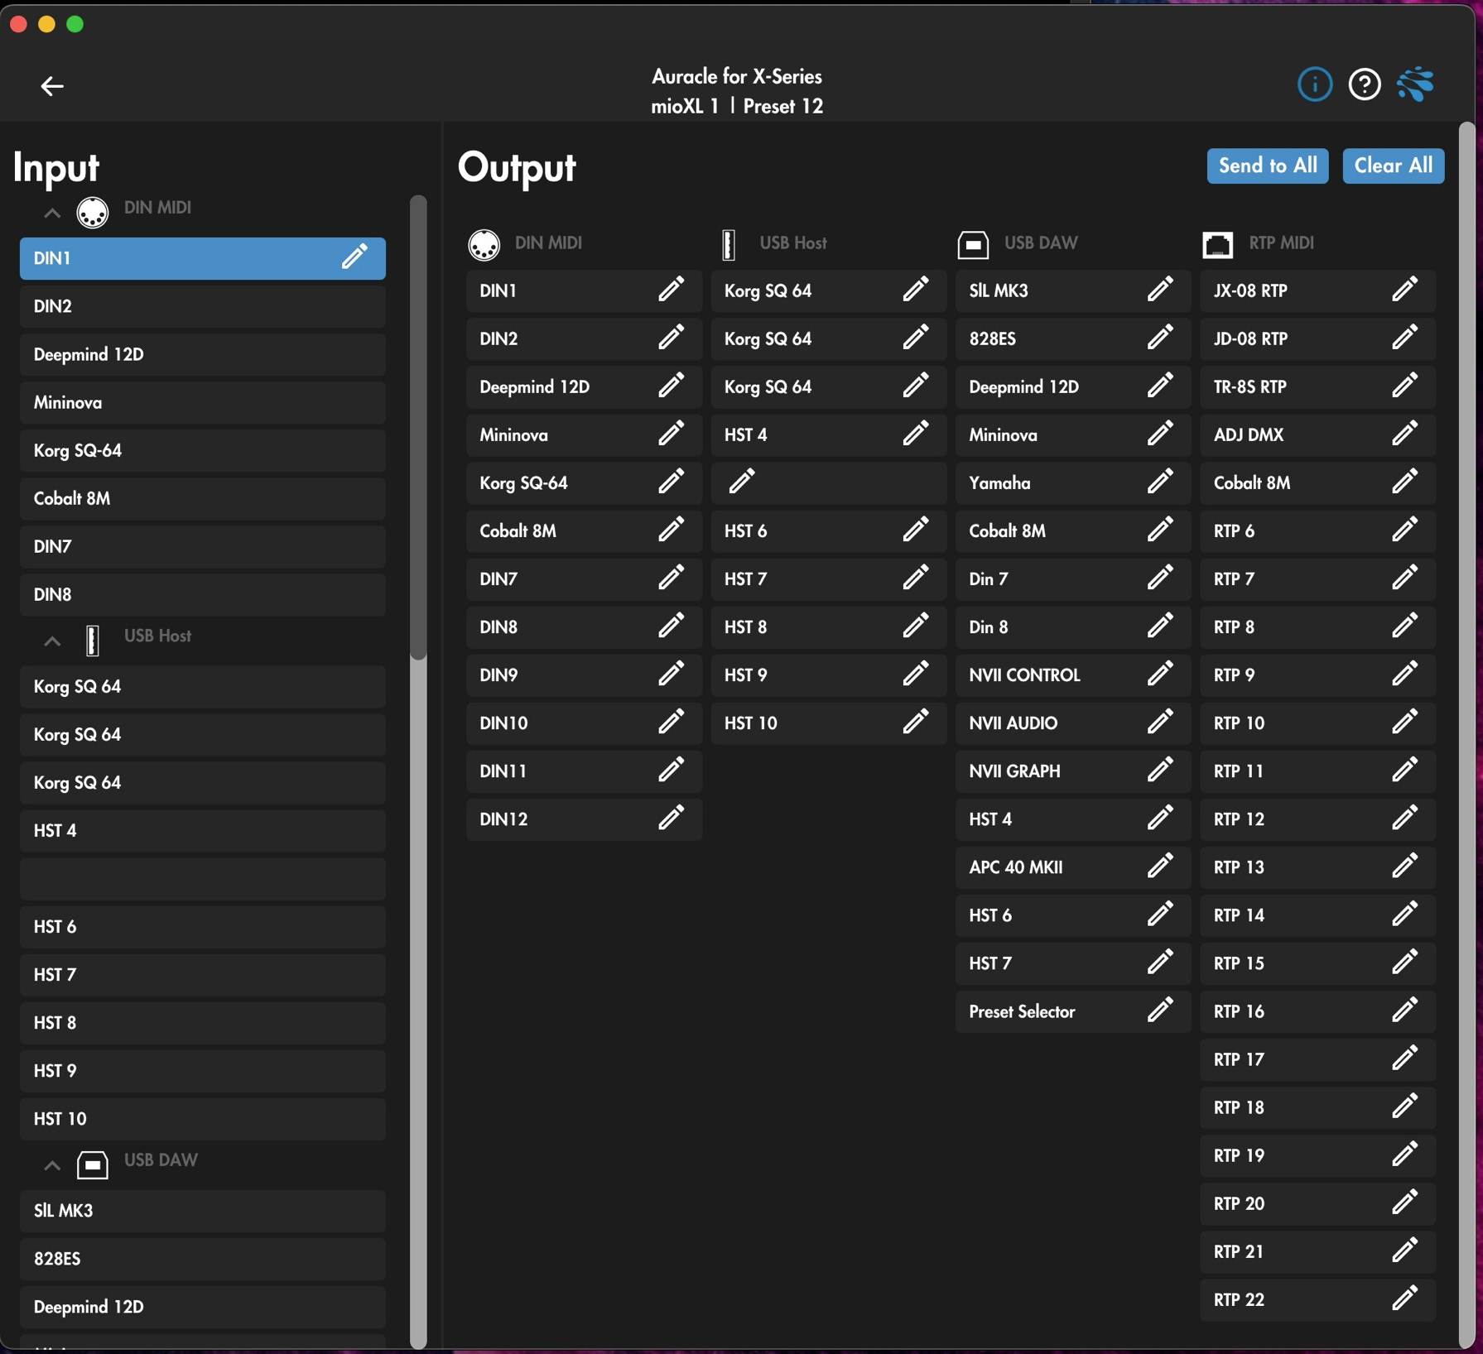Open the info icon in header
The height and width of the screenshot is (1354, 1483).
coord(1314,84)
